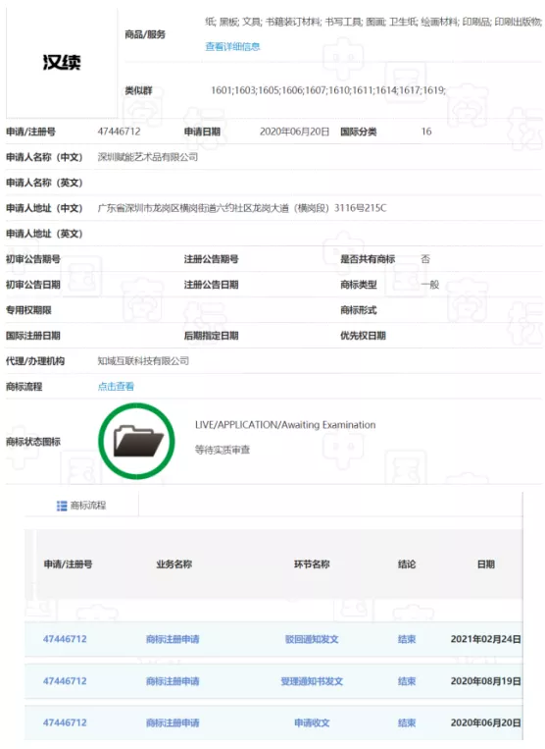Click the 代理/办理机构 label

click(35, 360)
